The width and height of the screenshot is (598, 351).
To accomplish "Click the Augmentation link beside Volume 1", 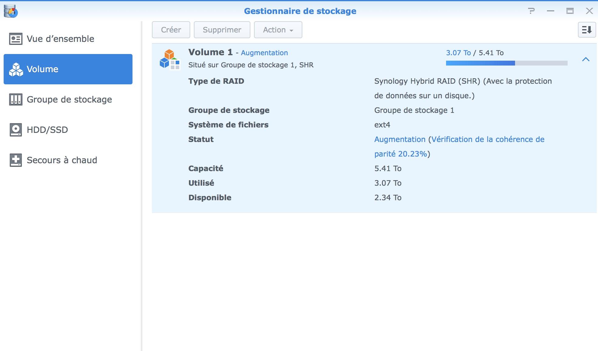I will tap(264, 53).
